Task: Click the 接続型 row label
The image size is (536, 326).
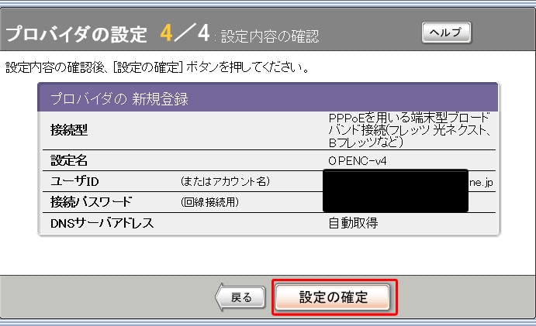Action: 68,129
